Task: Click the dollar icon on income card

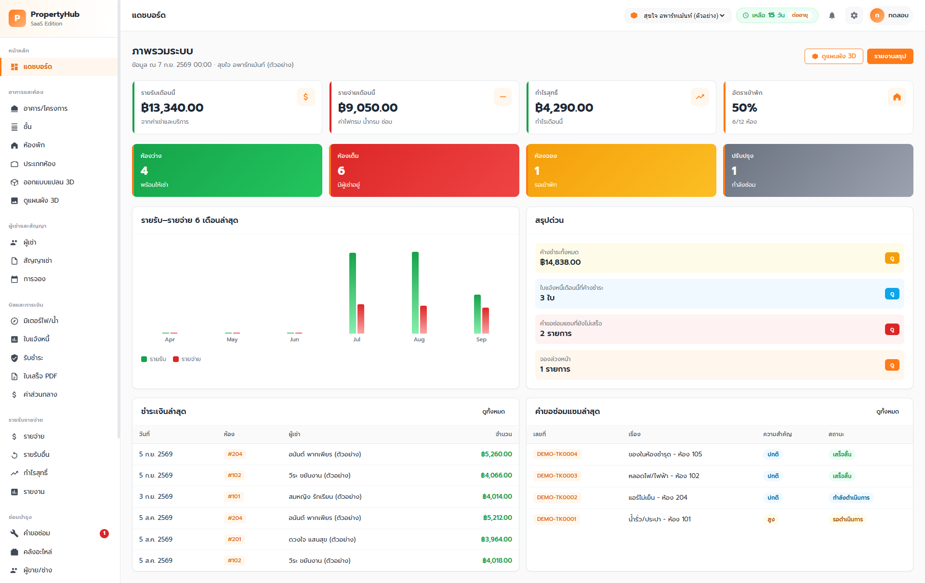Action: point(305,97)
